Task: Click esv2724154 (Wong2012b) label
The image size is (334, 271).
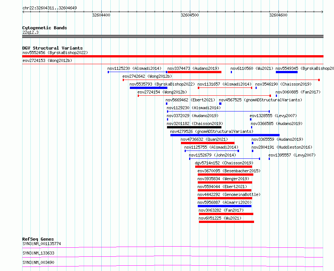Action: click(162, 92)
